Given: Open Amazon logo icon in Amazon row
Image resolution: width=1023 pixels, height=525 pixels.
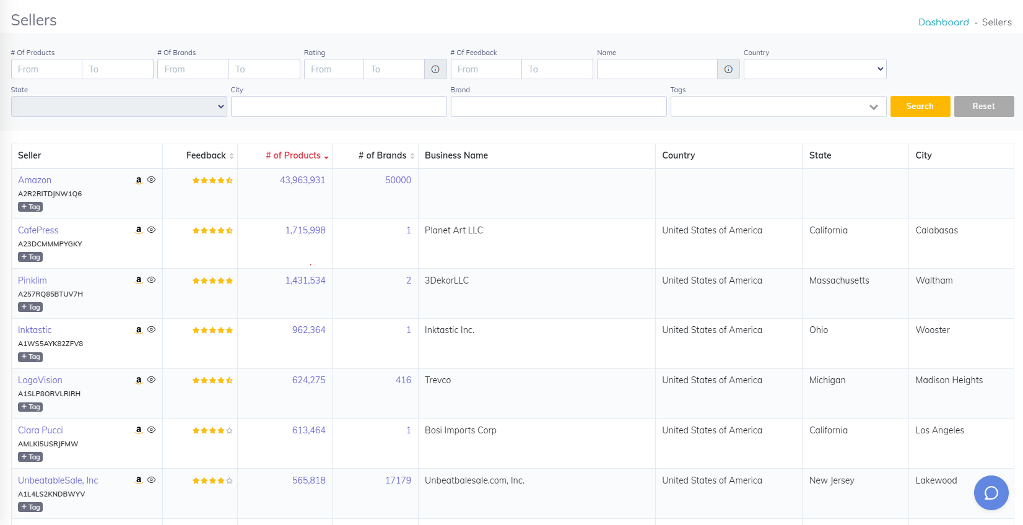Looking at the screenshot, I should (139, 180).
